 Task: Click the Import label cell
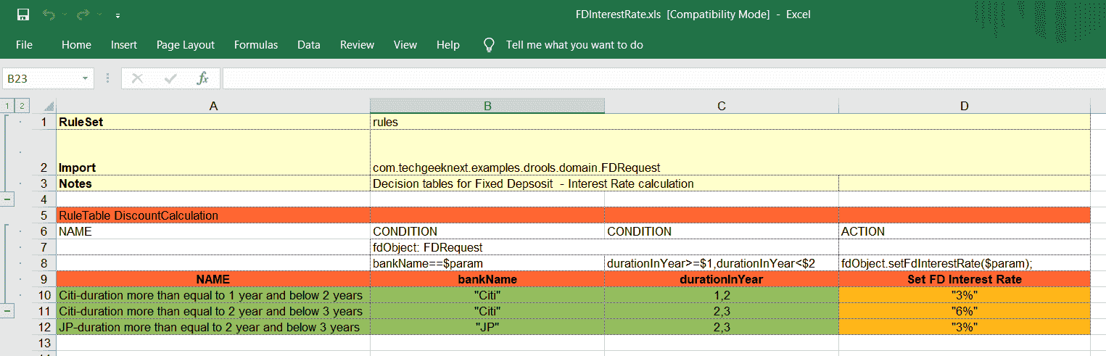pyautogui.click(x=213, y=153)
